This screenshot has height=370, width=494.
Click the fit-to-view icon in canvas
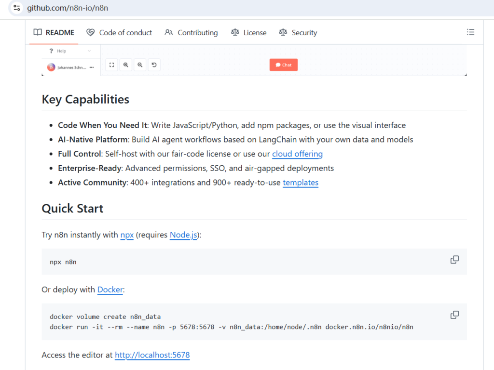point(111,65)
